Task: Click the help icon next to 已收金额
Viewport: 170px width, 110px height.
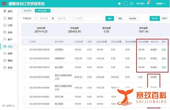Action: coord(120,41)
